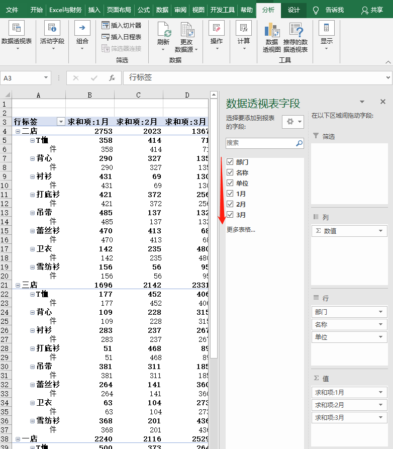393x449 pixels.
Task: Open the 名称 row field dropdown
Action: tap(381, 324)
